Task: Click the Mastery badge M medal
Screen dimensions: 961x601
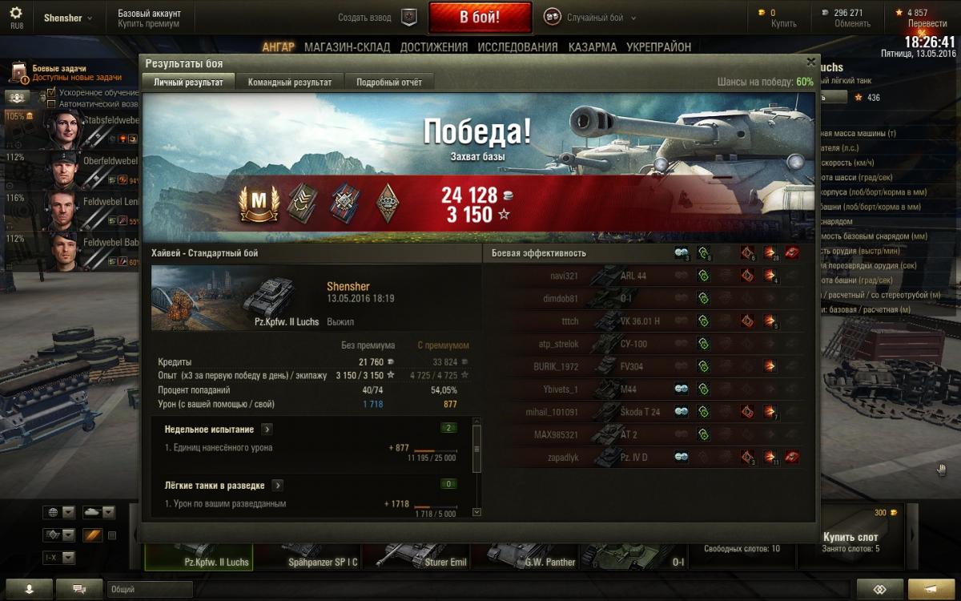Action: (258, 204)
